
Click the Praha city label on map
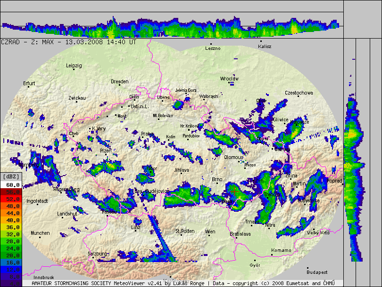pos(147,134)
